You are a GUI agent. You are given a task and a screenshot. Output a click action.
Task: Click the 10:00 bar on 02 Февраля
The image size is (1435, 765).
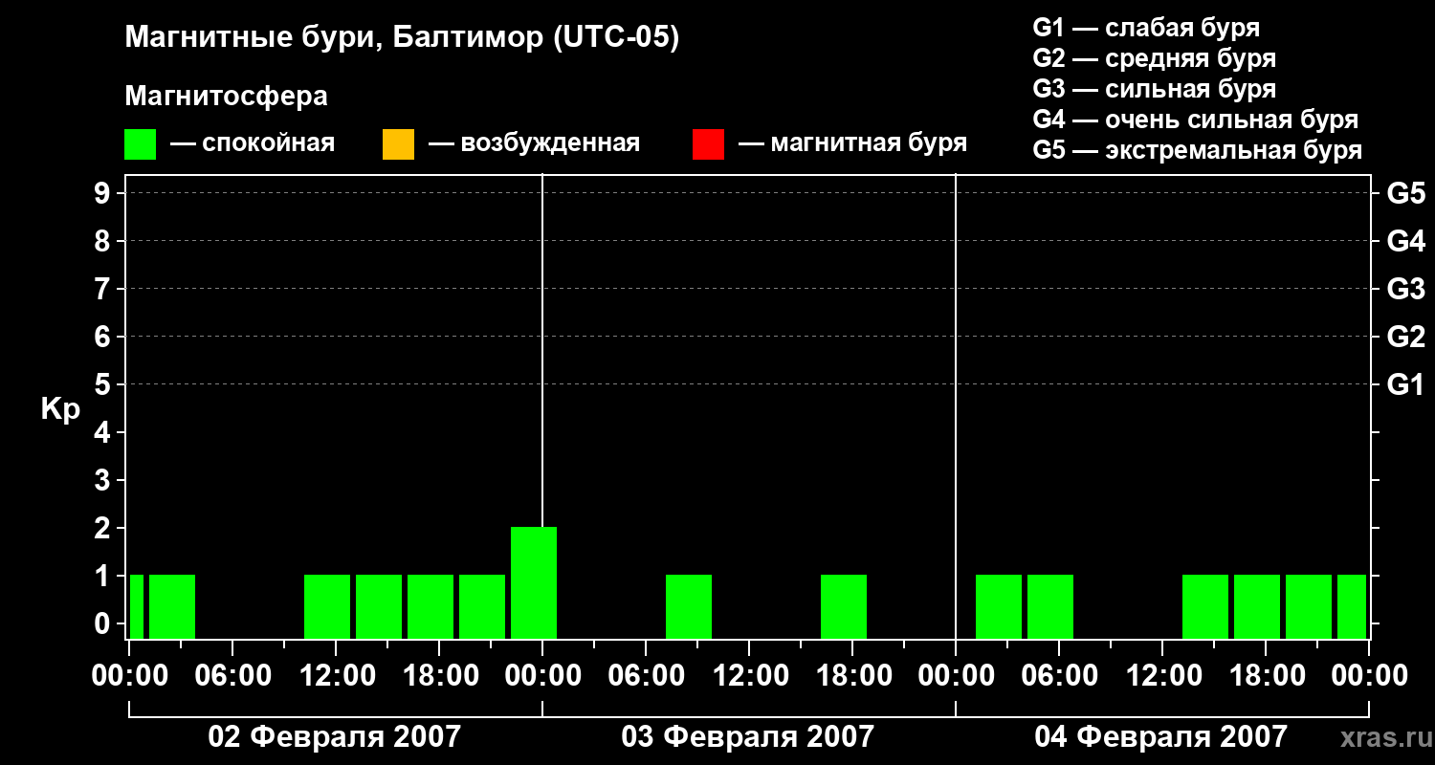click(327, 606)
